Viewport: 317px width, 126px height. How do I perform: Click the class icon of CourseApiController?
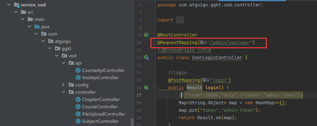78,70
